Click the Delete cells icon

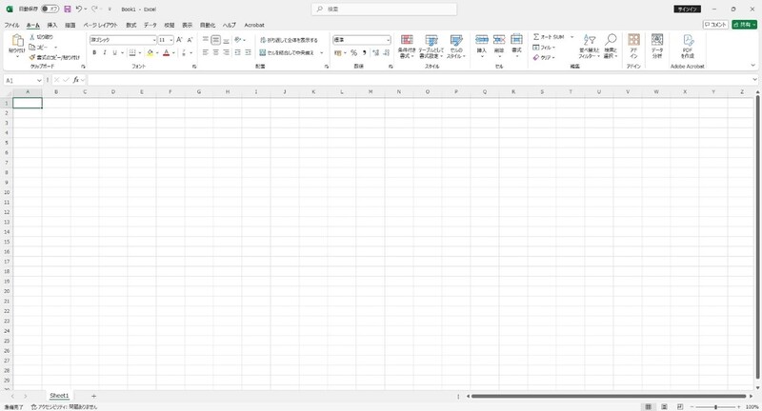click(x=499, y=40)
